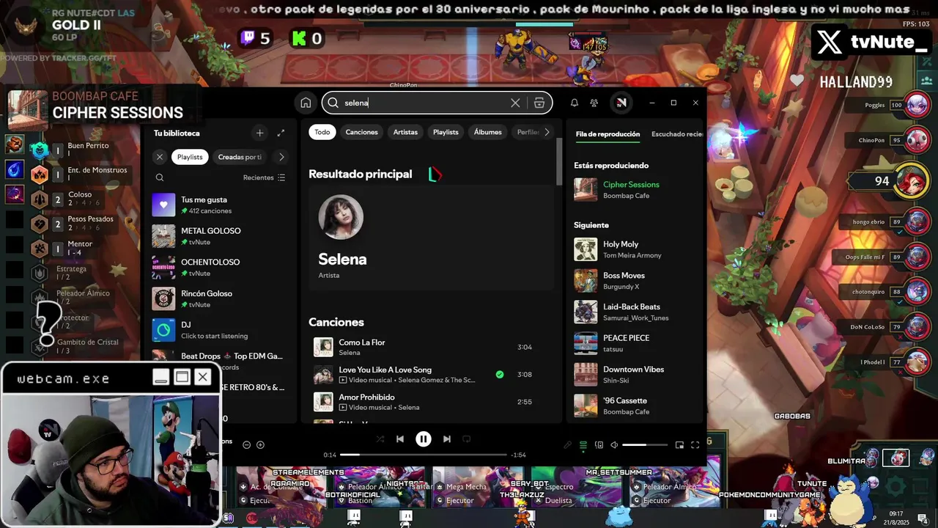
Task: Skip to next track
Action: coord(447,439)
